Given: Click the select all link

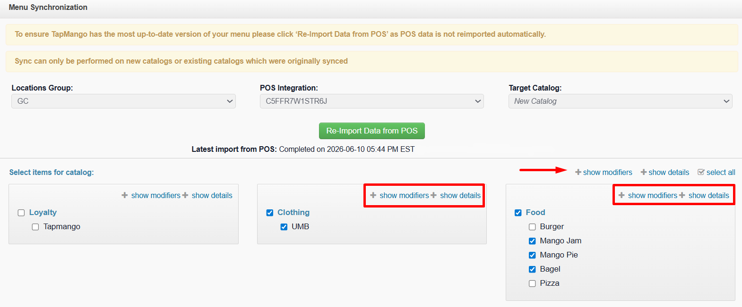Looking at the screenshot, I should coord(721,172).
